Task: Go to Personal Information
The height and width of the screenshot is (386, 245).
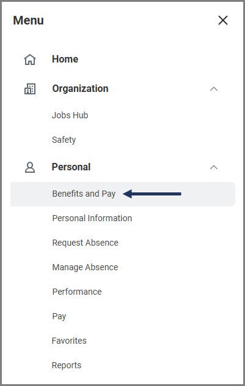Action: click(92, 218)
